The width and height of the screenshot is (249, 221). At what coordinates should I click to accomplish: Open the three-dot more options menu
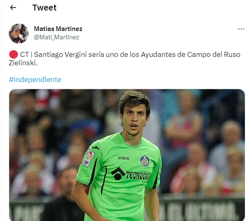pyautogui.click(x=241, y=29)
